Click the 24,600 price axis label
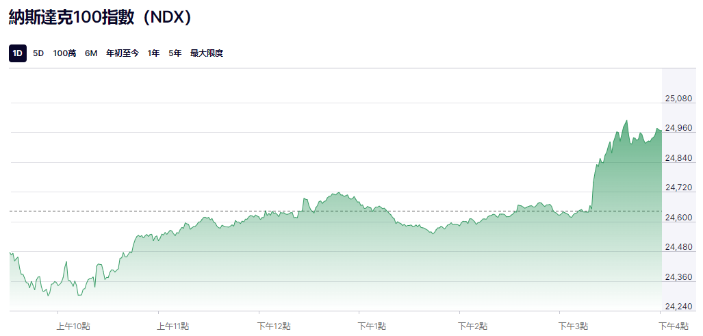Viewport: 703px width, 336px height. coord(678,218)
